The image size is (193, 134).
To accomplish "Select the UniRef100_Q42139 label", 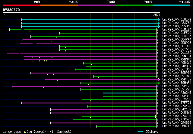I will (177, 109).
